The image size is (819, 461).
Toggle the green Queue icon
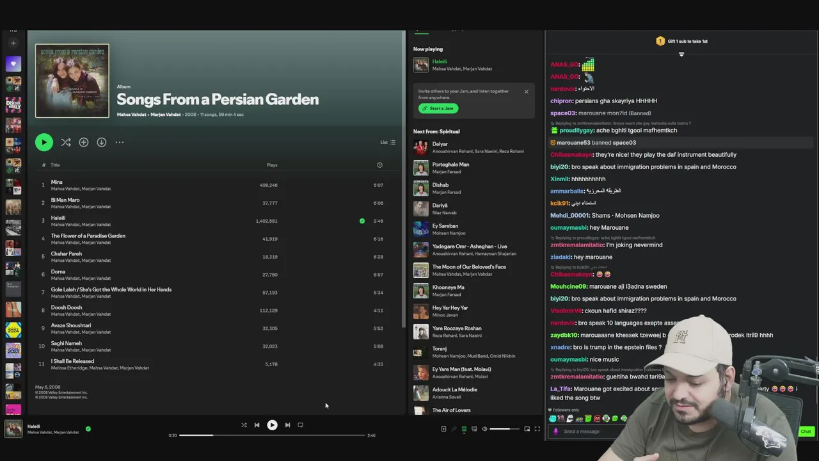[464, 429]
